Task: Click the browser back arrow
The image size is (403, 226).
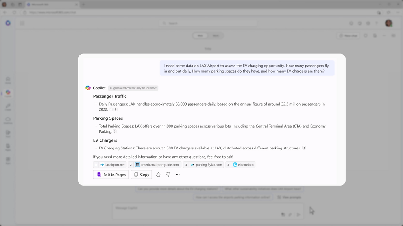Action: 5,12
